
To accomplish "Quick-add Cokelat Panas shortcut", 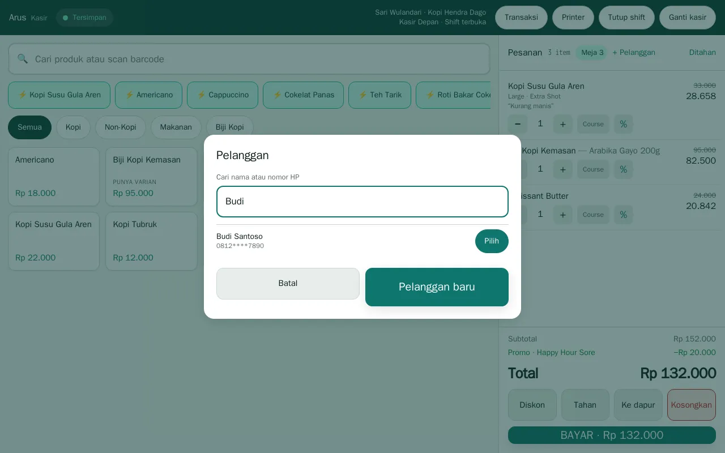I will pyautogui.click(x=303, y=95).
